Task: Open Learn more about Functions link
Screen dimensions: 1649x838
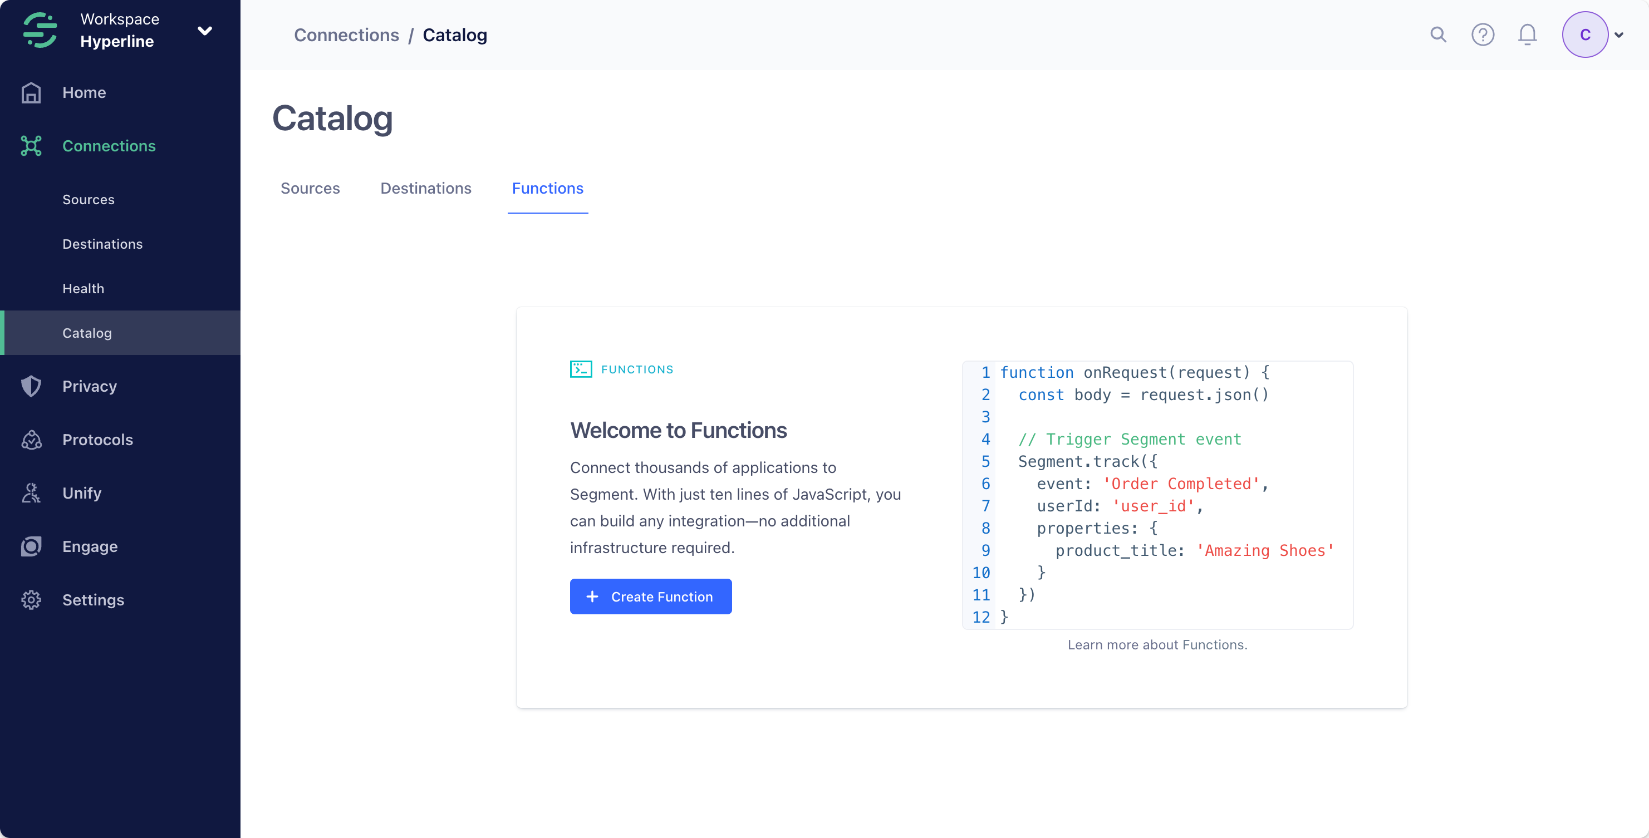Action: (1157, 645)
